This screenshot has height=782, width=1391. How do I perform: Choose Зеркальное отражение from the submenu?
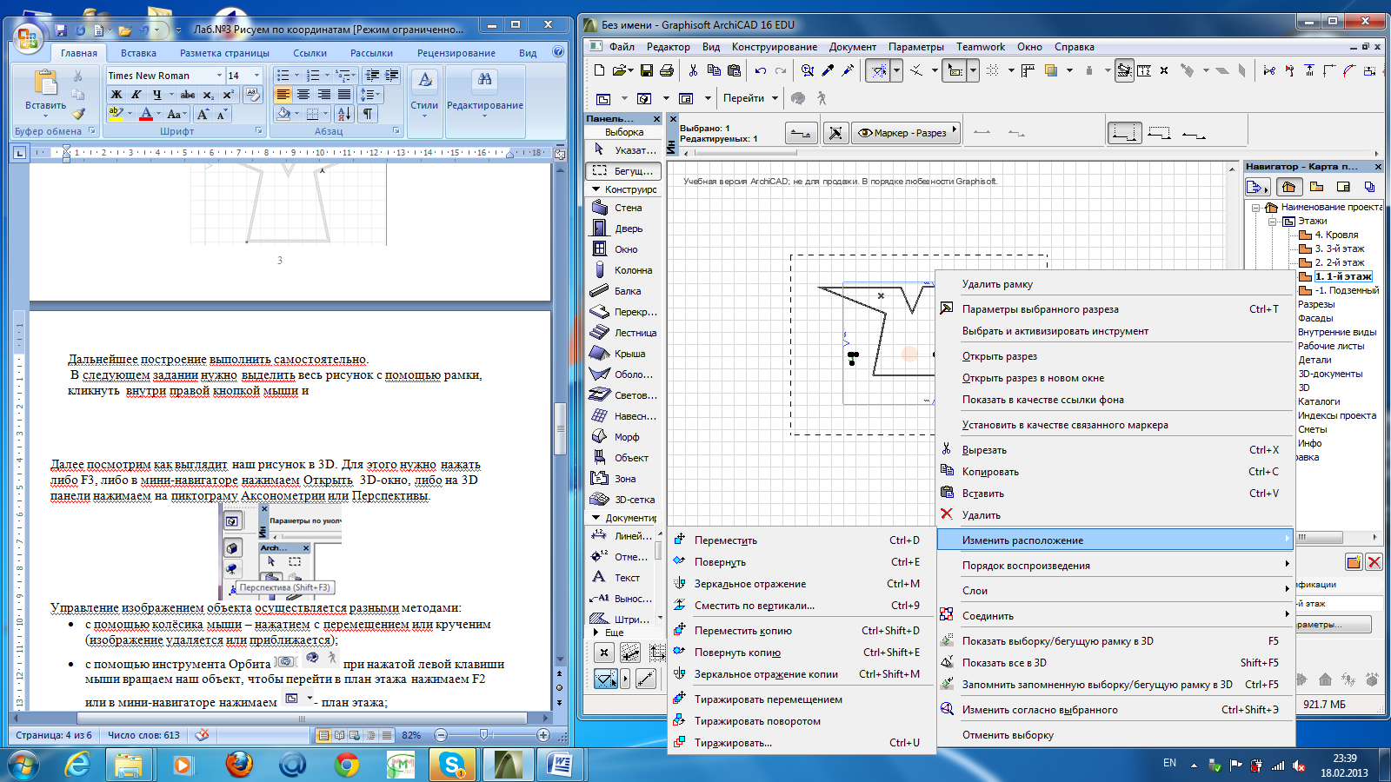click(802, 584)
